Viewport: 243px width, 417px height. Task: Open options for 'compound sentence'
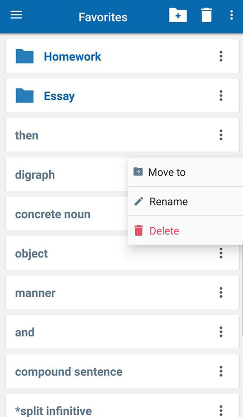221,371
